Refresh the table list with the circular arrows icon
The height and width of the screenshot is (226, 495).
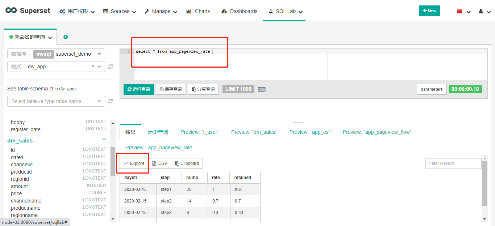tap(111, 101)
